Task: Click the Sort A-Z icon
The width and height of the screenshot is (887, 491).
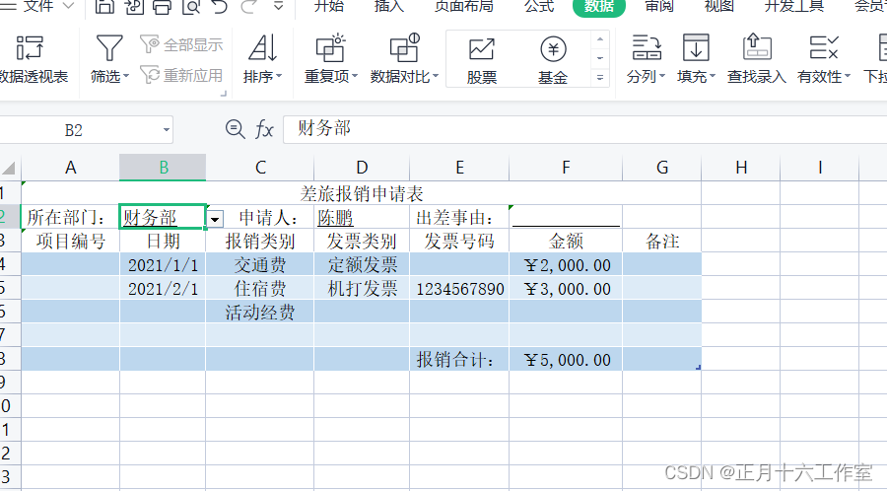Action: (262, 48)
